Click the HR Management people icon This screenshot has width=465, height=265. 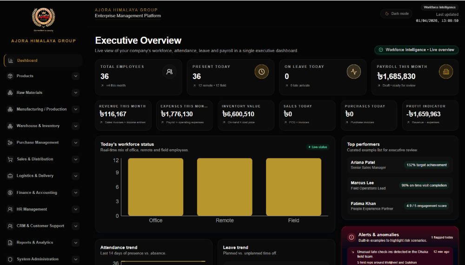(x=10, y=209)
